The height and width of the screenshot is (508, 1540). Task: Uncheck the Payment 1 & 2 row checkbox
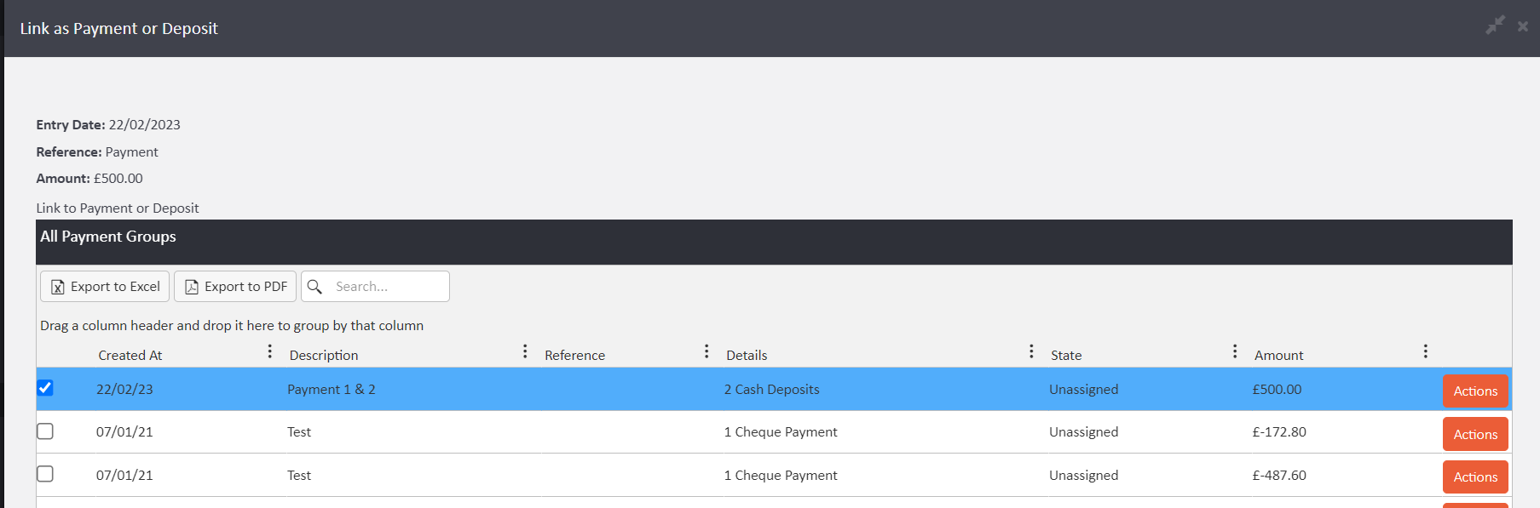[x=45, y=388]
